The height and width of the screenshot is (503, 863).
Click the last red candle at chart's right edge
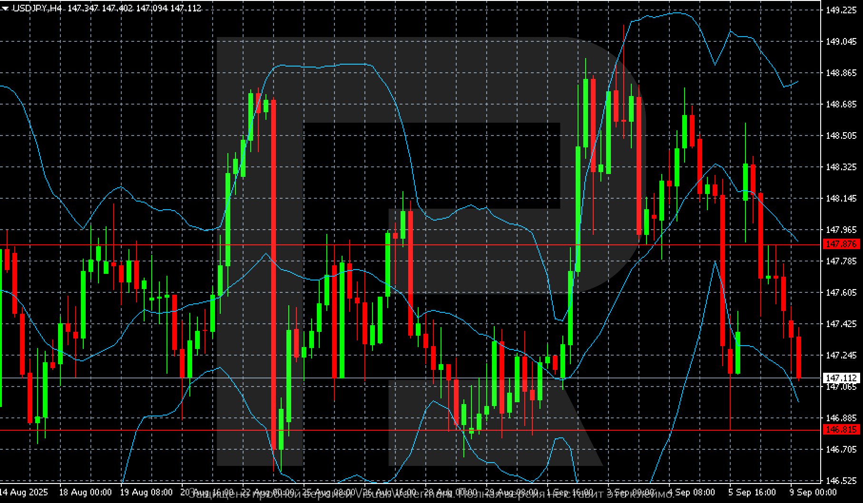tap(799, 358)
